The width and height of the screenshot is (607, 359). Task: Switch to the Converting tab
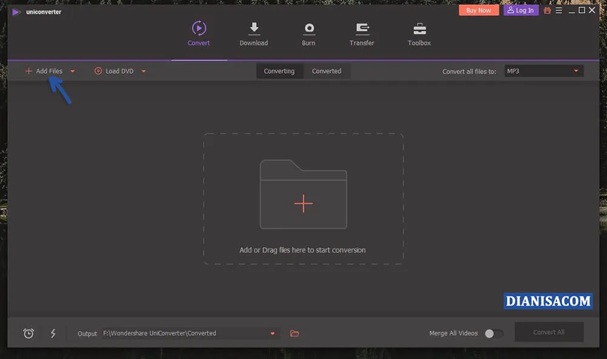pyautogui.click(x=279, y=70)
